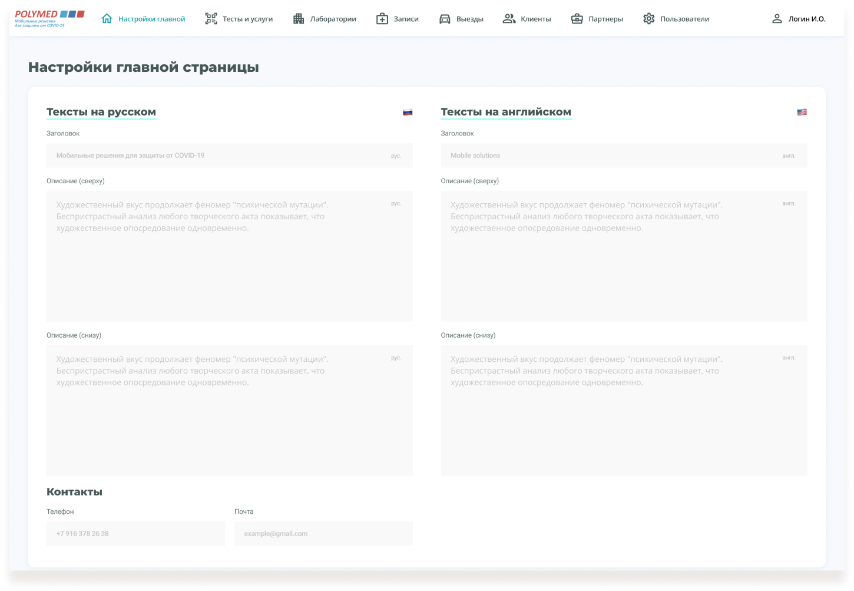Click the home icon in navigation bar
Viewport: 854px width, 591px height.
107,19
